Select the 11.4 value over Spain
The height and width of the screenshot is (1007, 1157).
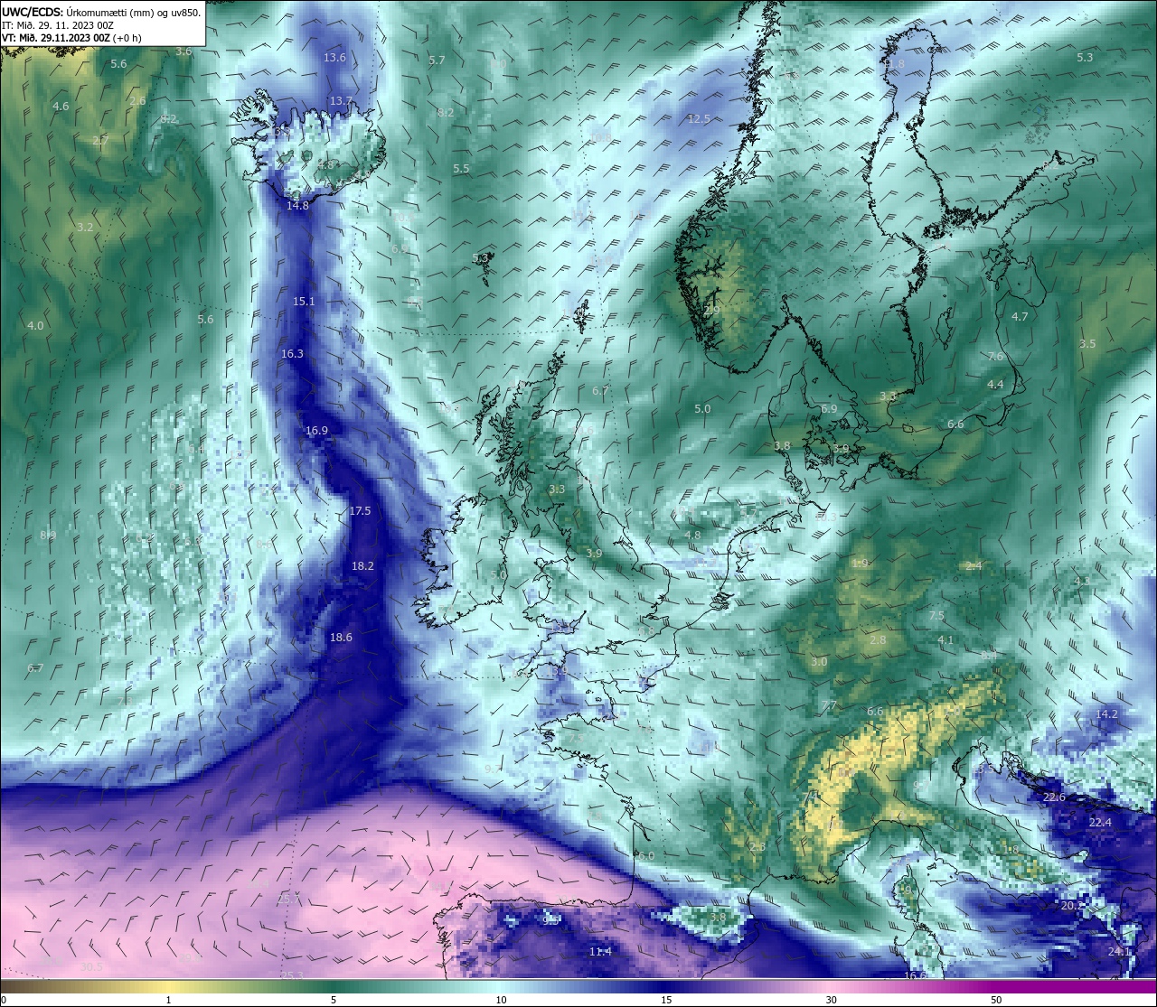(x=600, y=952)
